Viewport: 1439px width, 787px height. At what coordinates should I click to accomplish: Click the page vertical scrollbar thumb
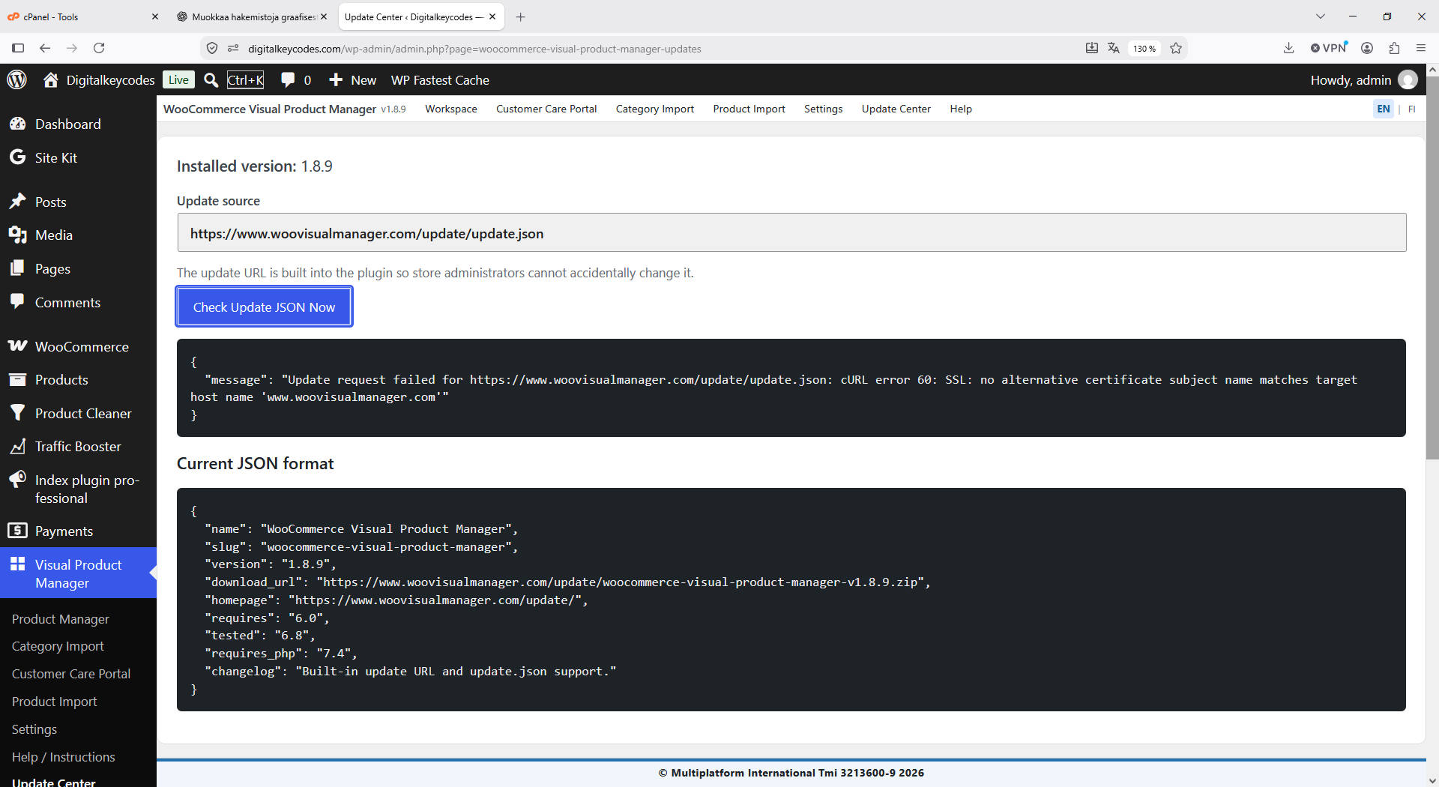click(1432, 268)
